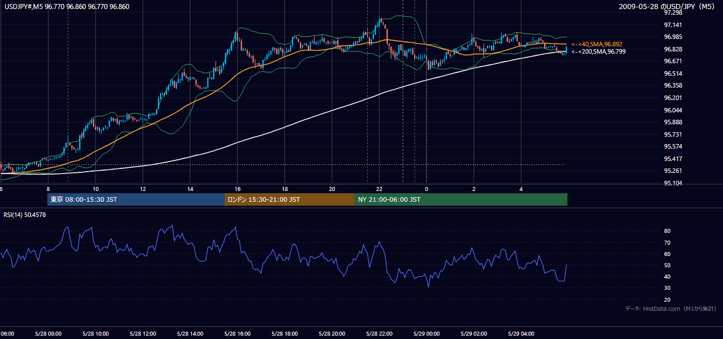This screenshot has width=723, height=339.
Task: Click hour label 10 below price chart
Action: (96, 189)
